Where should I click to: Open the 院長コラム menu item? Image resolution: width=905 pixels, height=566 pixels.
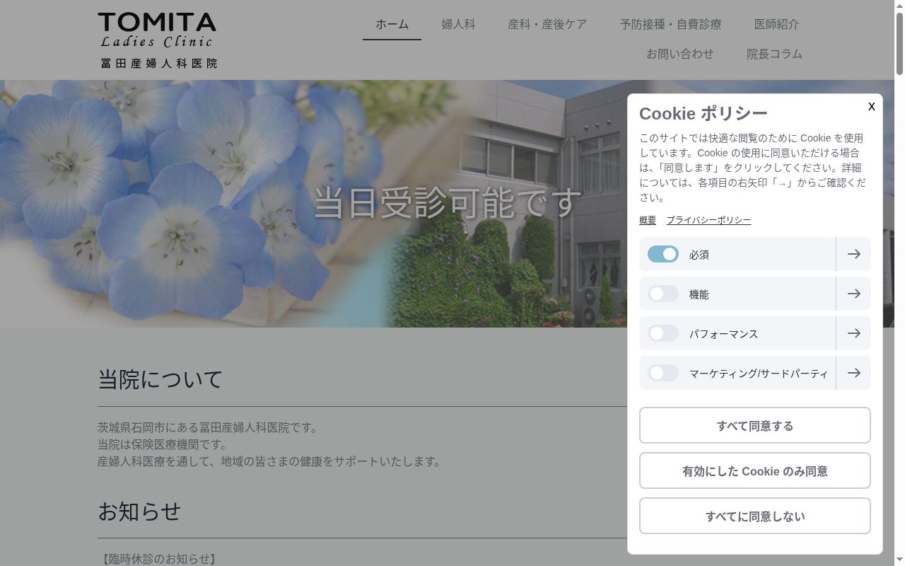774,54
